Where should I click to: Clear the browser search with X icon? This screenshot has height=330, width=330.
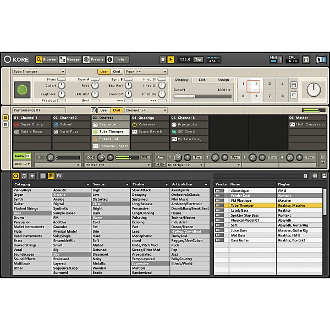305,176
